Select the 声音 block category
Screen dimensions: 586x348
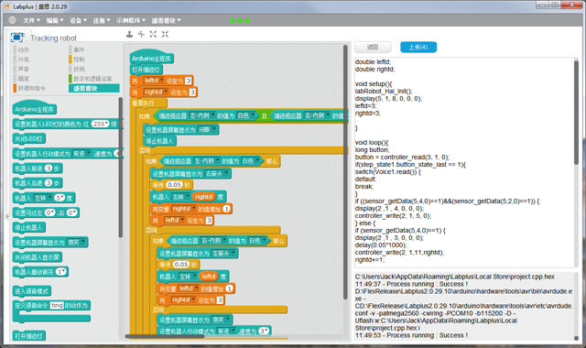coord(23,69)
